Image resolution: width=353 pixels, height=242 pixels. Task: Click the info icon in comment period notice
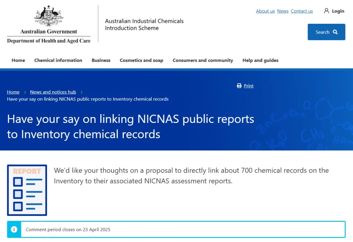(x=14, y=229)
